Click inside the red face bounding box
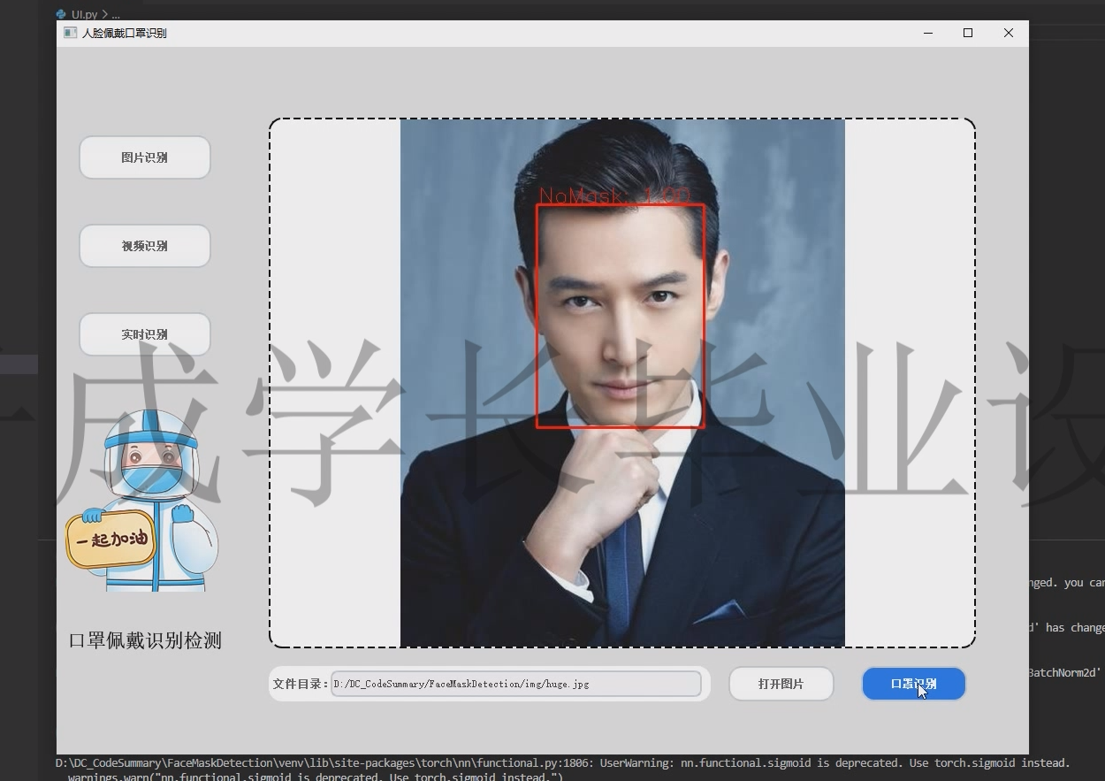Screen dimensions: 1105x781 point(619,317)
